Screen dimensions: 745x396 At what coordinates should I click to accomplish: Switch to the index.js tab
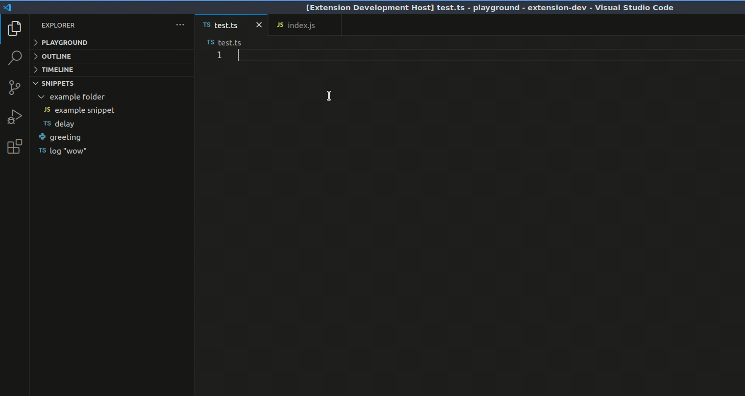tap(301, 25)
